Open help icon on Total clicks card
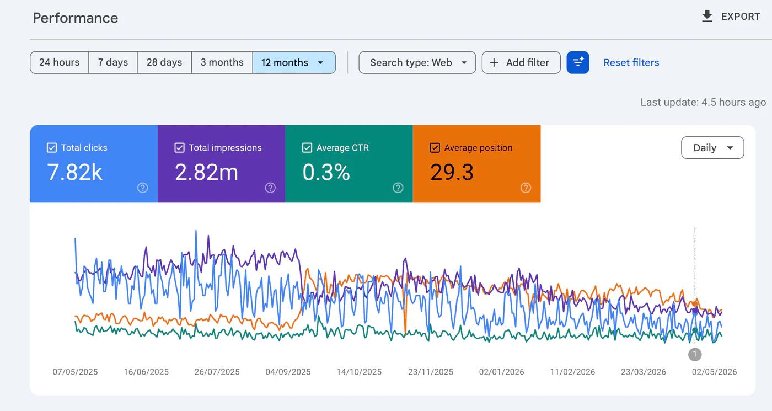The height and width of the screenshot is (411, 772). [142, 188]
